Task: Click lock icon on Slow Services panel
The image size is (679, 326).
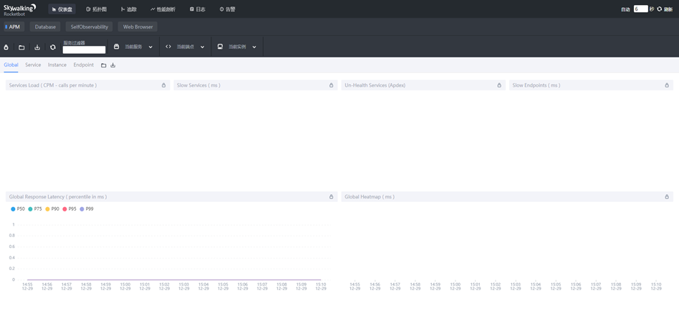Action: [332, 85]
